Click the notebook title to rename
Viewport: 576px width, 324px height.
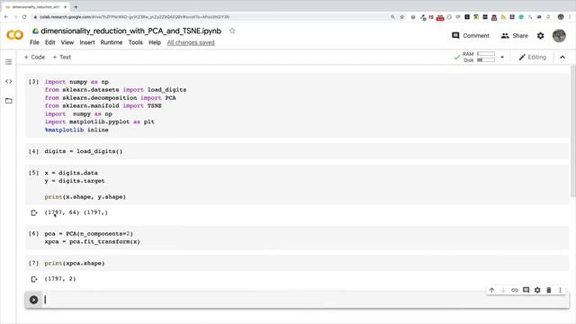click(x=130, y=31)
